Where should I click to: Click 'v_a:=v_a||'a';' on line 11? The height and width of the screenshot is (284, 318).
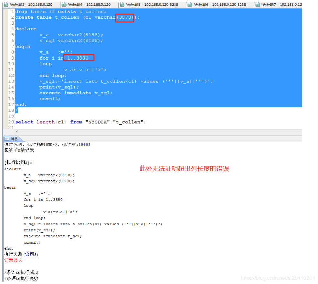click(85, 70)
